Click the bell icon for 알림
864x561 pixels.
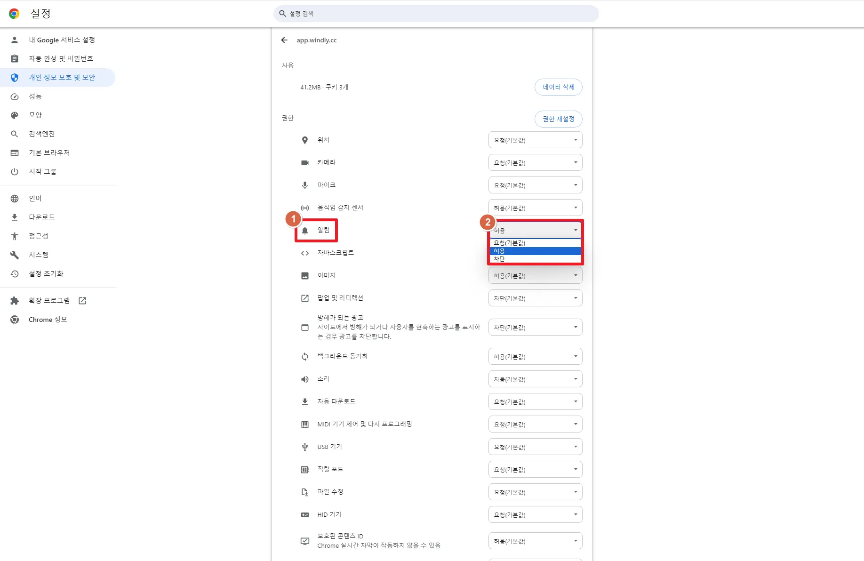pos(305,231)
